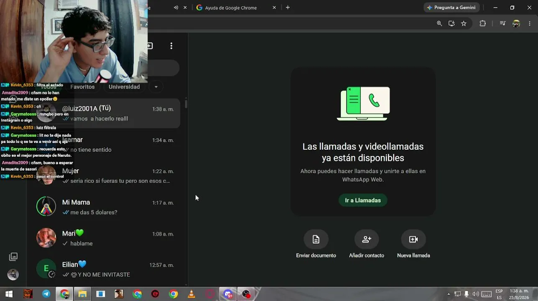Select the Favoritos chat filter
The width and height of the screenshot is (538, 301).
click(82, 87)
